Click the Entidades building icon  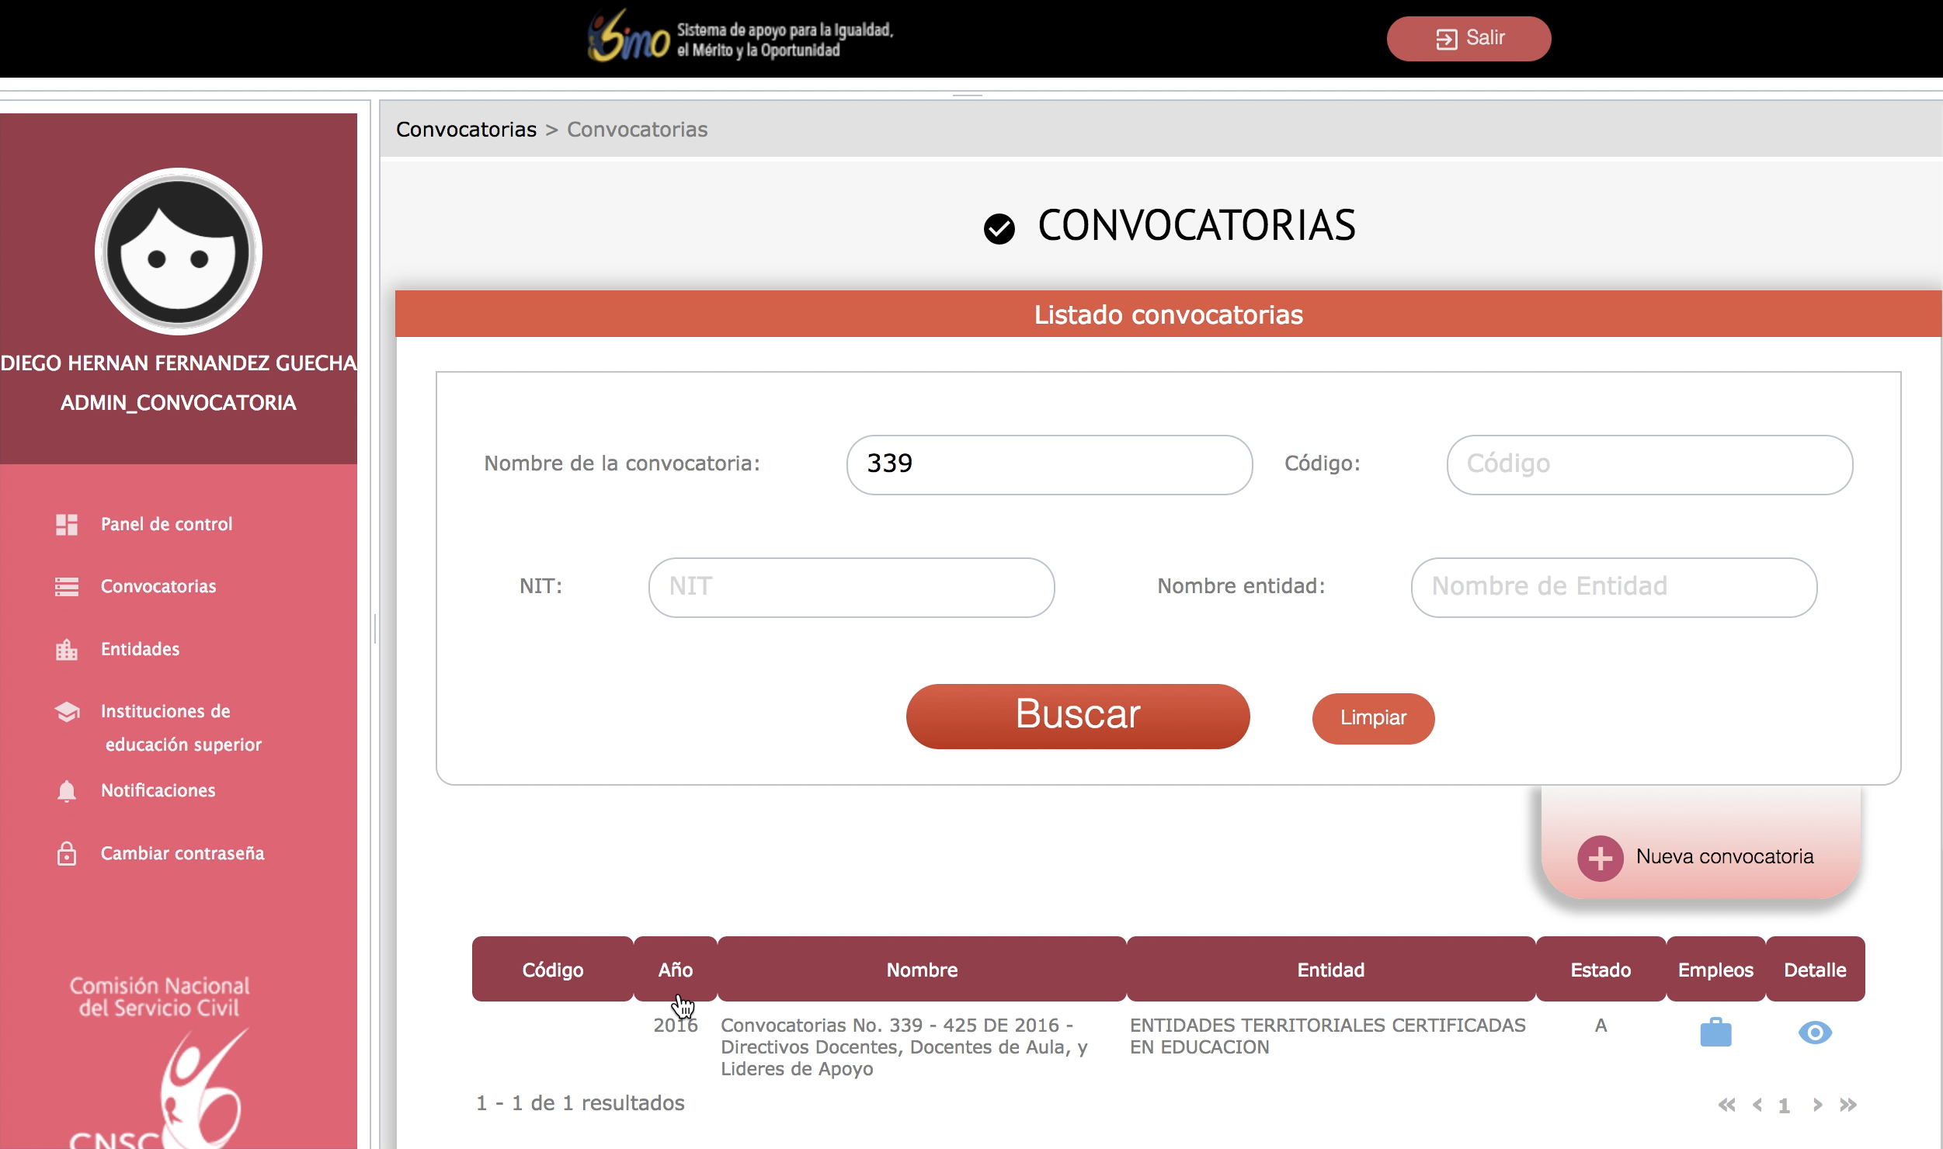point(67,650)
